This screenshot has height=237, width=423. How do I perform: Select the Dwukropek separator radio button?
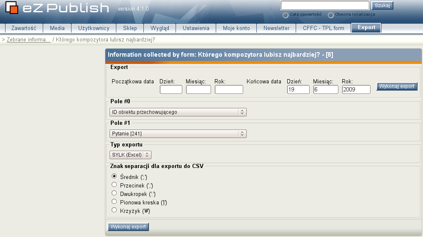[x=114, y=193]
